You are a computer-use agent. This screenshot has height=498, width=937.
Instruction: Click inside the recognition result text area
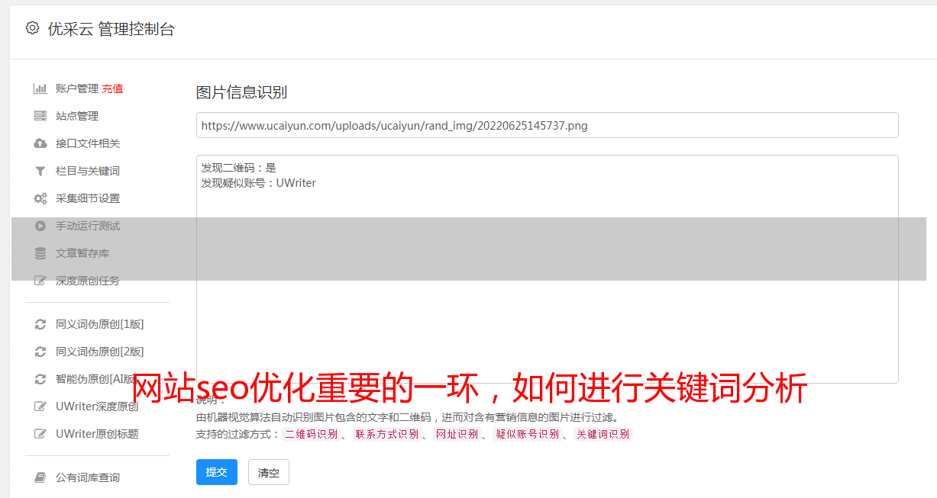click(x=547, y=269)
